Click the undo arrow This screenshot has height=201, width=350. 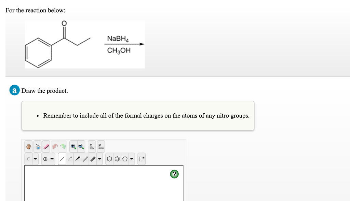[55, 147]
